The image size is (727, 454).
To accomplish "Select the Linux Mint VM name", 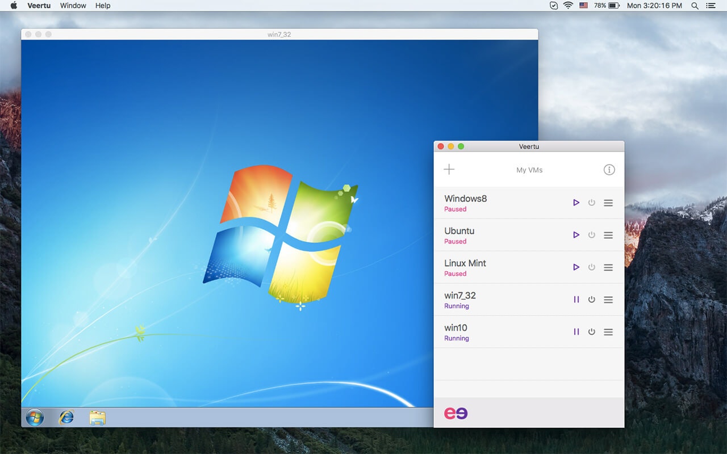I will (x=465, y=263).
